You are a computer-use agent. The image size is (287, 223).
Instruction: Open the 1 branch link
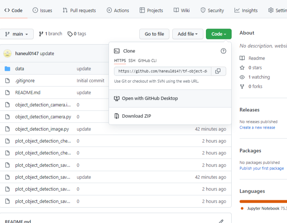click(x=51, y=34)
